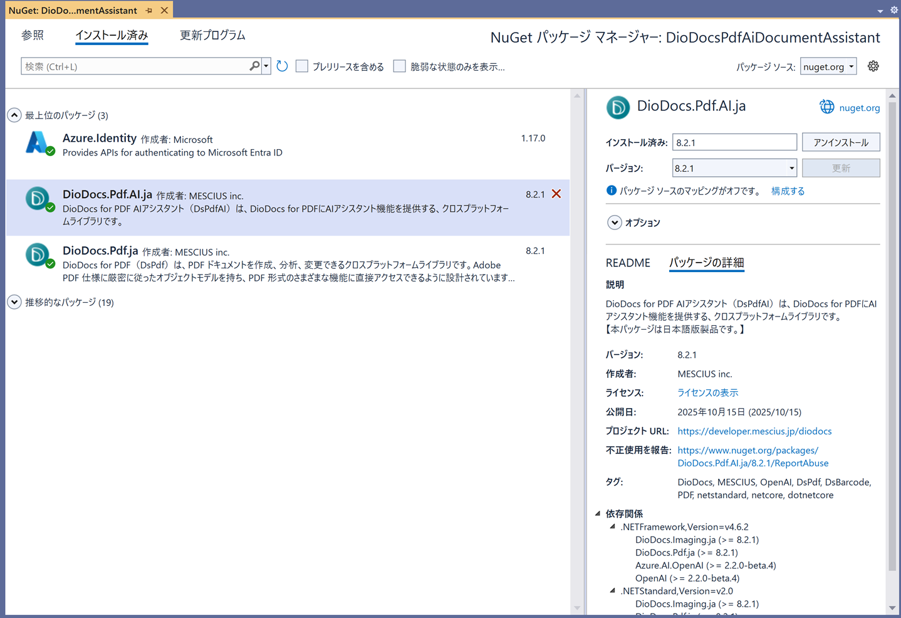Switch to the 更新プログラム tab

pyautogui.click(x=212, y=36)
